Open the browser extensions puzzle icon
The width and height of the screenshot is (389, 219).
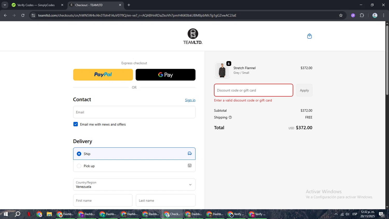click(x=362, y=15)
